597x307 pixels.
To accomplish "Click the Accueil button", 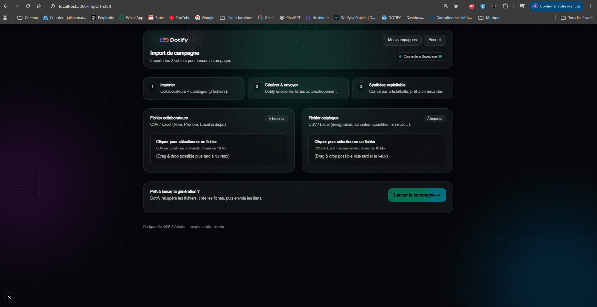I will [435, 40].
